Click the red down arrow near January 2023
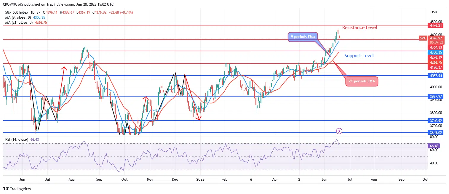The height and width of the screenshot is (194, 449). point(198,118)
